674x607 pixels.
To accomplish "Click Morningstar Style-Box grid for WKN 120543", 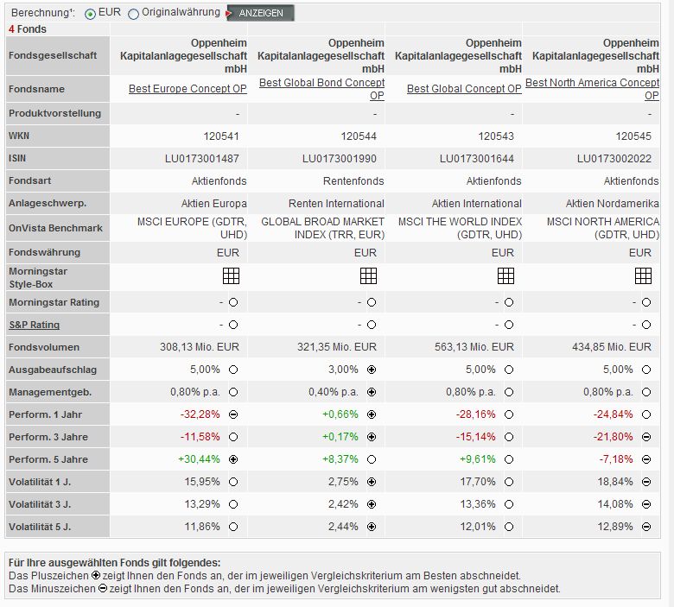I will click(x=505, y=275).
